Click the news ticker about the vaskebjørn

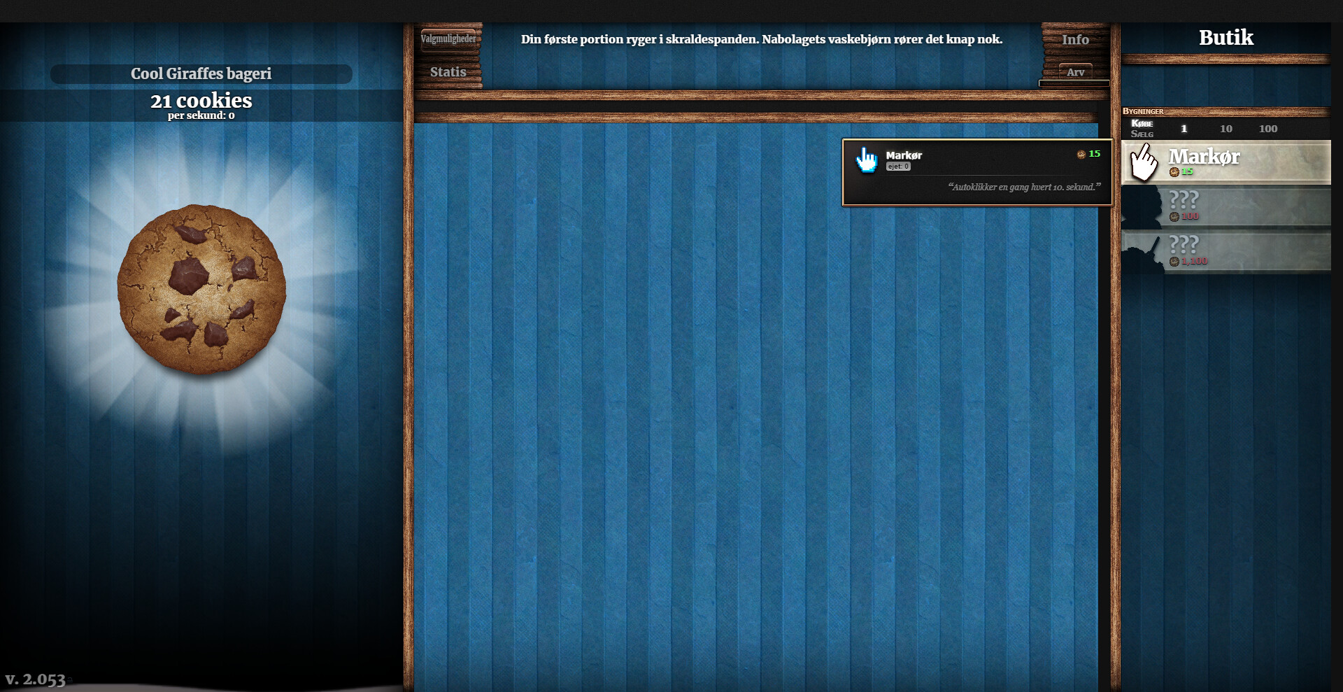tap(761, 40)
